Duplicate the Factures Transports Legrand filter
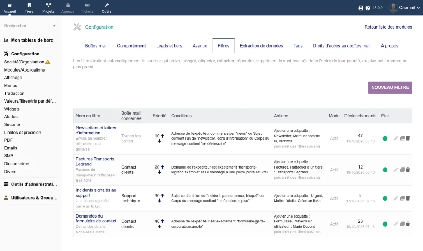This screenshot has height=251, width=423. tap(402, 170)
